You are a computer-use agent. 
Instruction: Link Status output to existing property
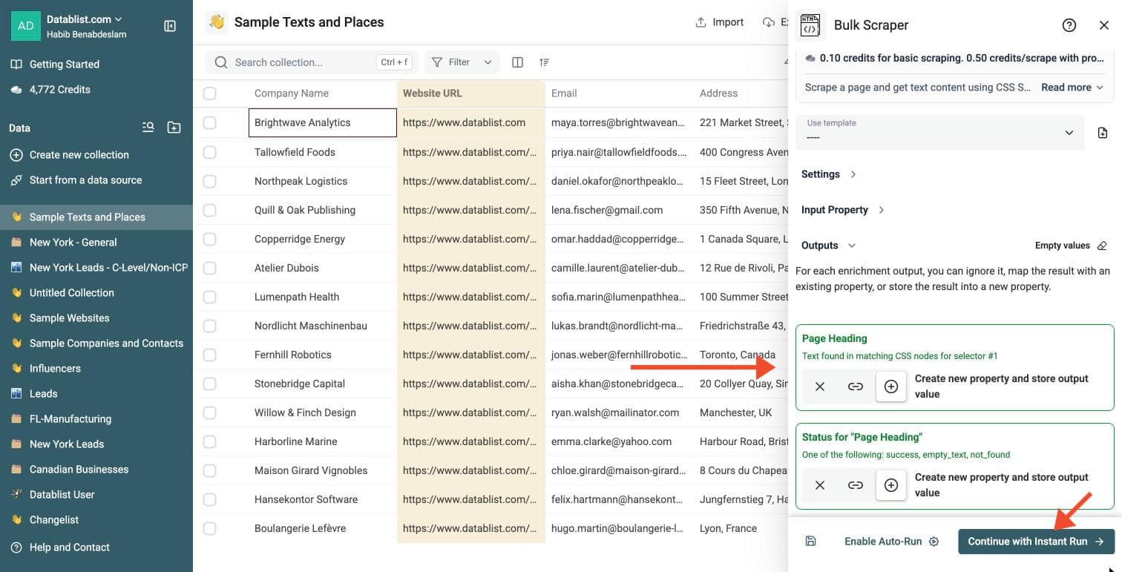click(856, 485)
